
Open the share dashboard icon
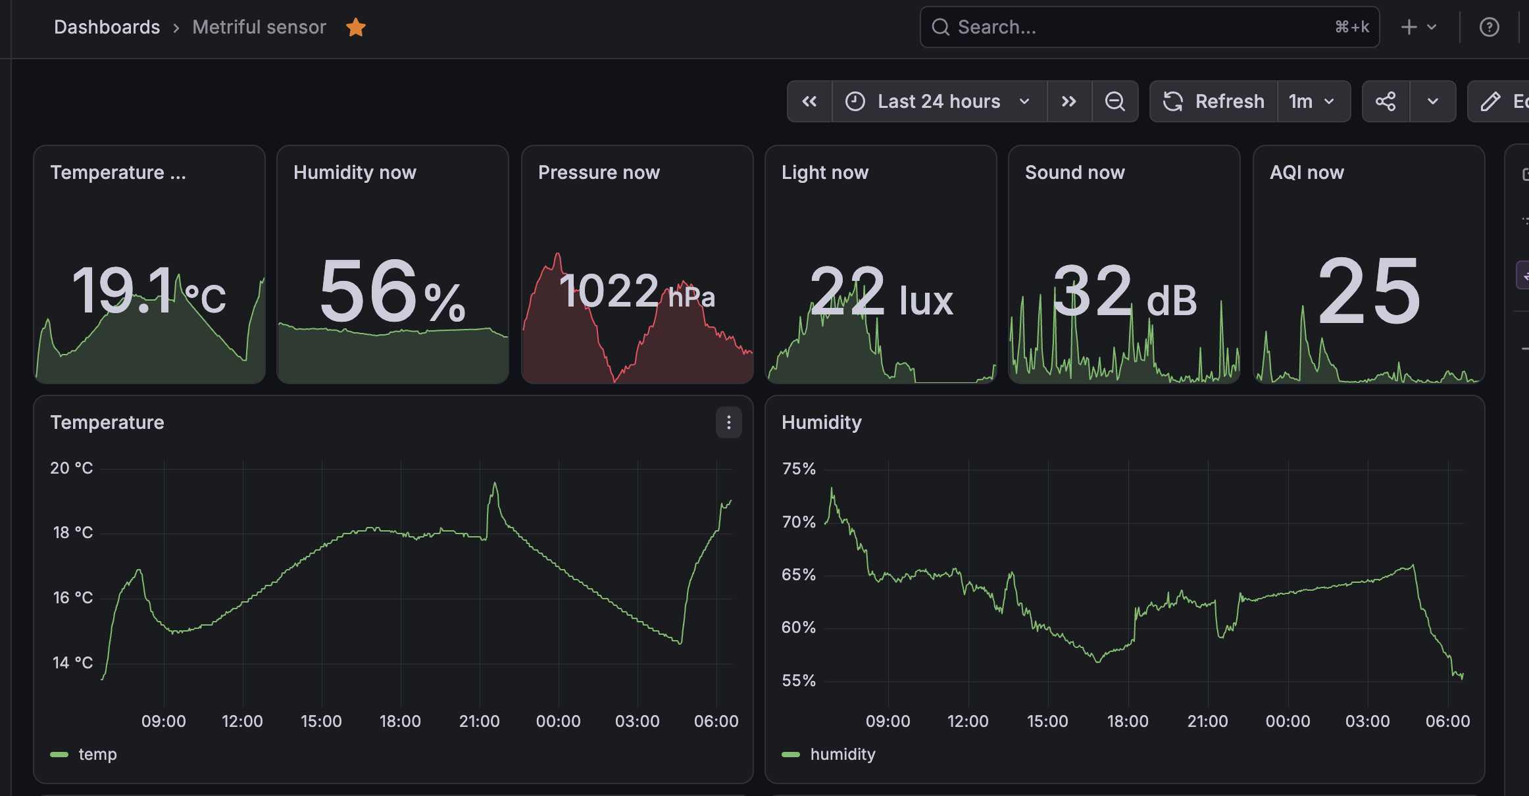1386,101
